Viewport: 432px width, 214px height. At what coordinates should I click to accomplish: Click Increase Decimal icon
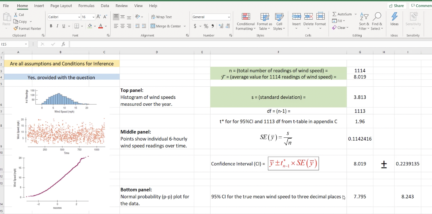tap(220, 26)
